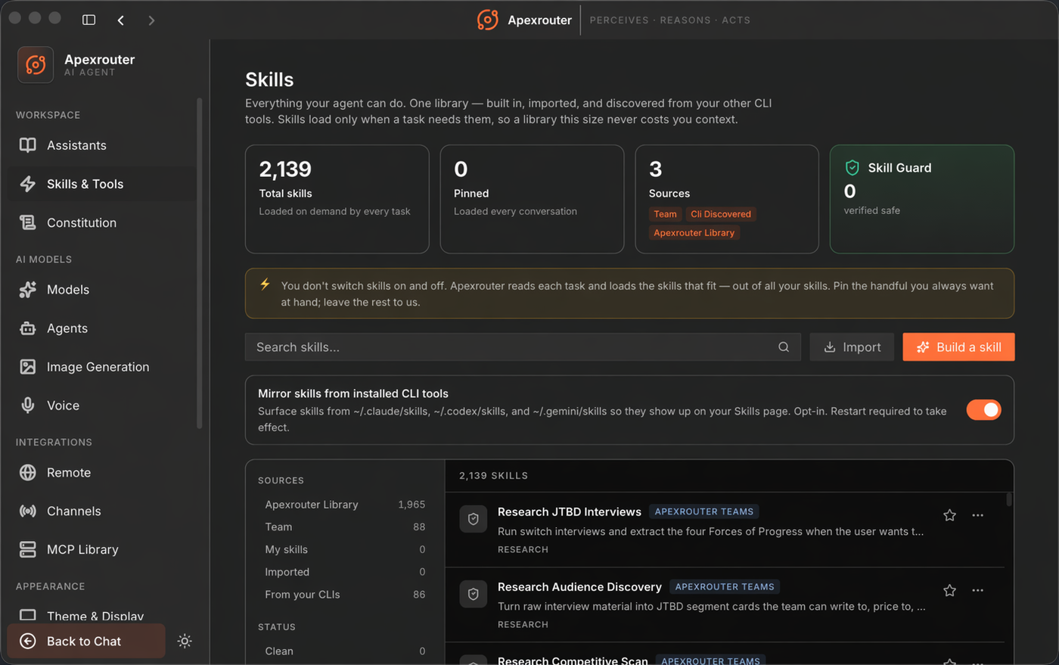Click shield icon of Research Audience Discovery
This screenshot has width=1059, height=665.
coord(474,595)
